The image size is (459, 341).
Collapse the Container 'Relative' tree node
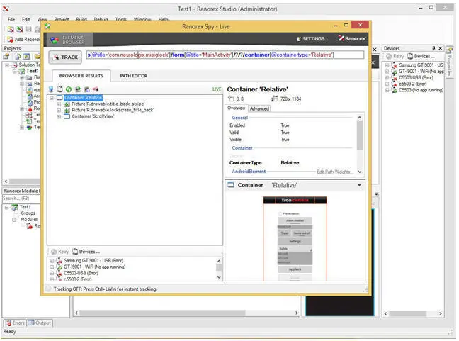click(x=52, y=98)
